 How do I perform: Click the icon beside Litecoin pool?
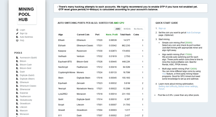point(17,107)
